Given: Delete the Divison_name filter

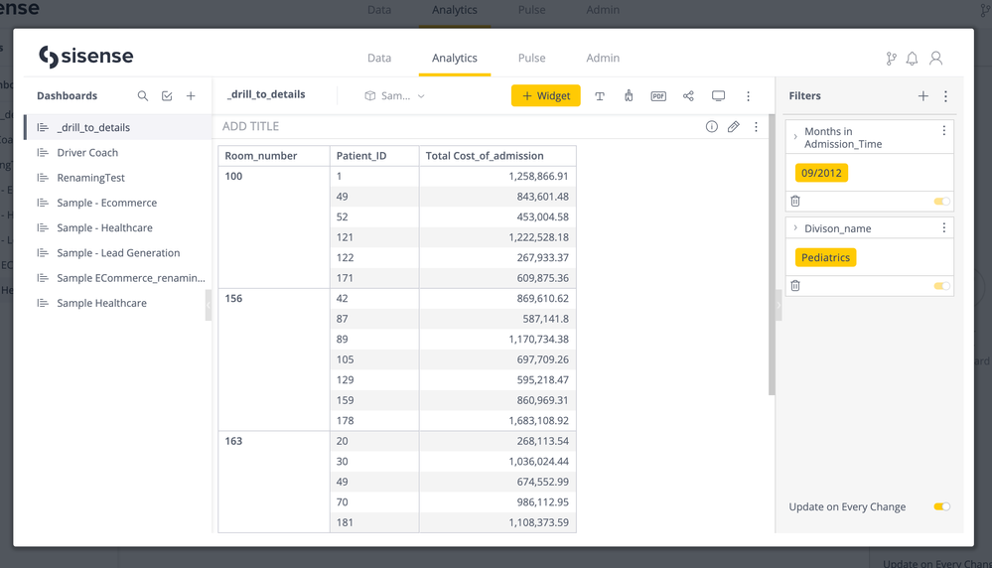Looking at the screenshot, I should coord(795,286).
